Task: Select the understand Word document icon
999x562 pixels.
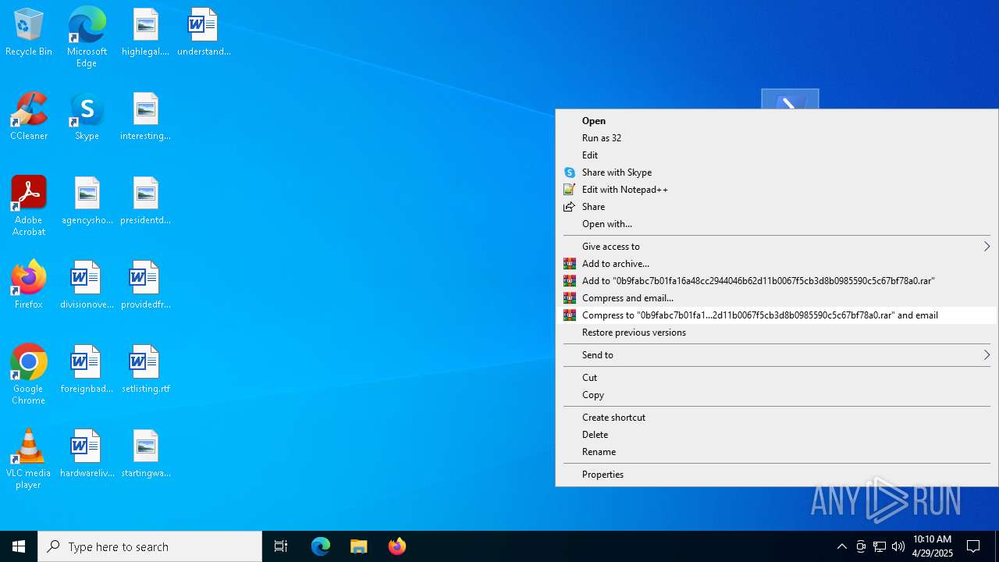Action: pyautogui.click(x=204, y=33)
